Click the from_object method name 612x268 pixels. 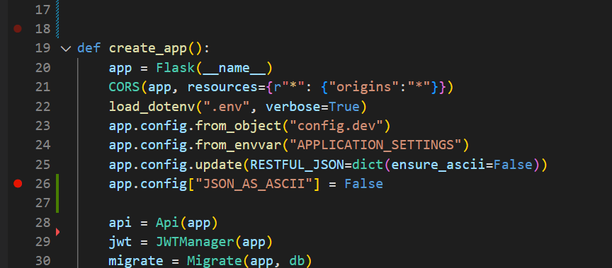[x=238, y=126]
